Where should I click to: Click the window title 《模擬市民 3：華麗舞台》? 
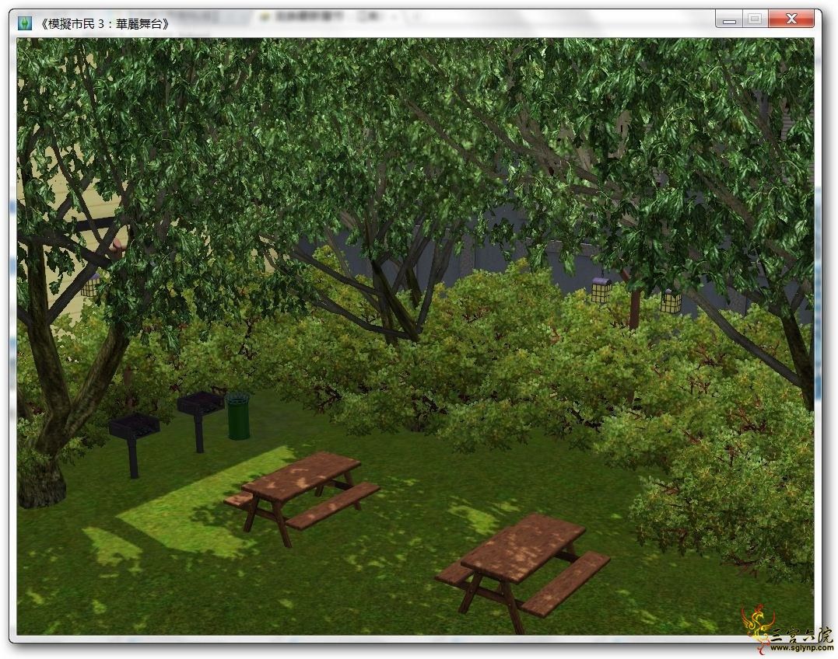pyautogui.click(x=103, y=23)
